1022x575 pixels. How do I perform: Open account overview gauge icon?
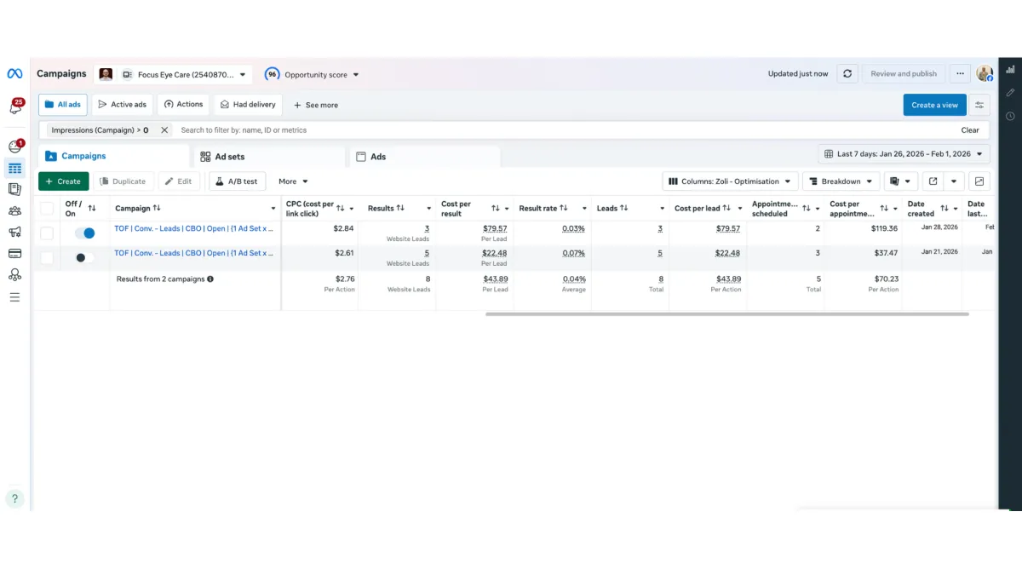pyautogui.click(x=14, y=147)
